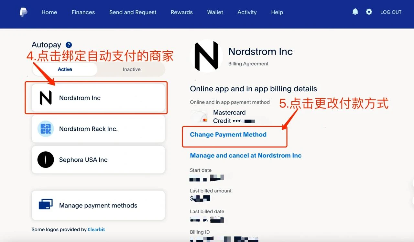The image size is (414, 242).
Task: Click the Manage payment methods cards icon
Action: [x=46, y=205]
